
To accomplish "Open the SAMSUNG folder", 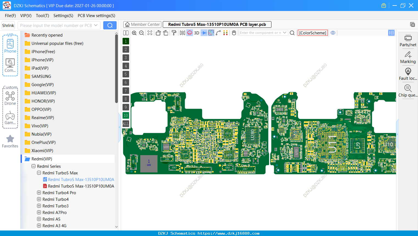I will pyautogui.click(x=38, y=76).
